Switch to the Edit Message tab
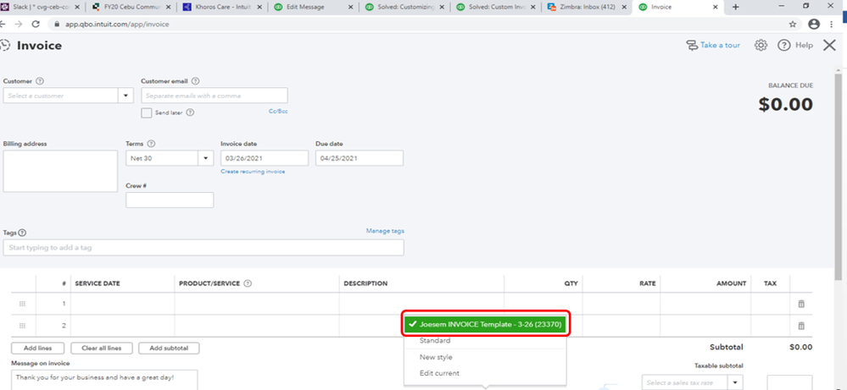The image size is (847, 390). click(314, 7)
